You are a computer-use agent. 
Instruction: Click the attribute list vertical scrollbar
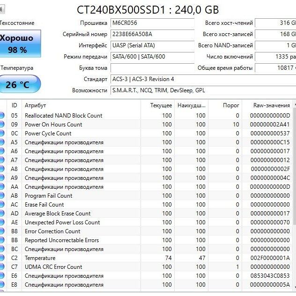click(x=295, y=166)
